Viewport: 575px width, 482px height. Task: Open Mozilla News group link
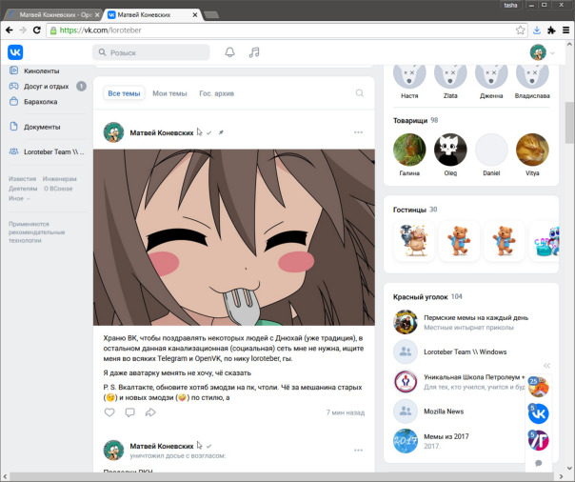coord(444,412)
